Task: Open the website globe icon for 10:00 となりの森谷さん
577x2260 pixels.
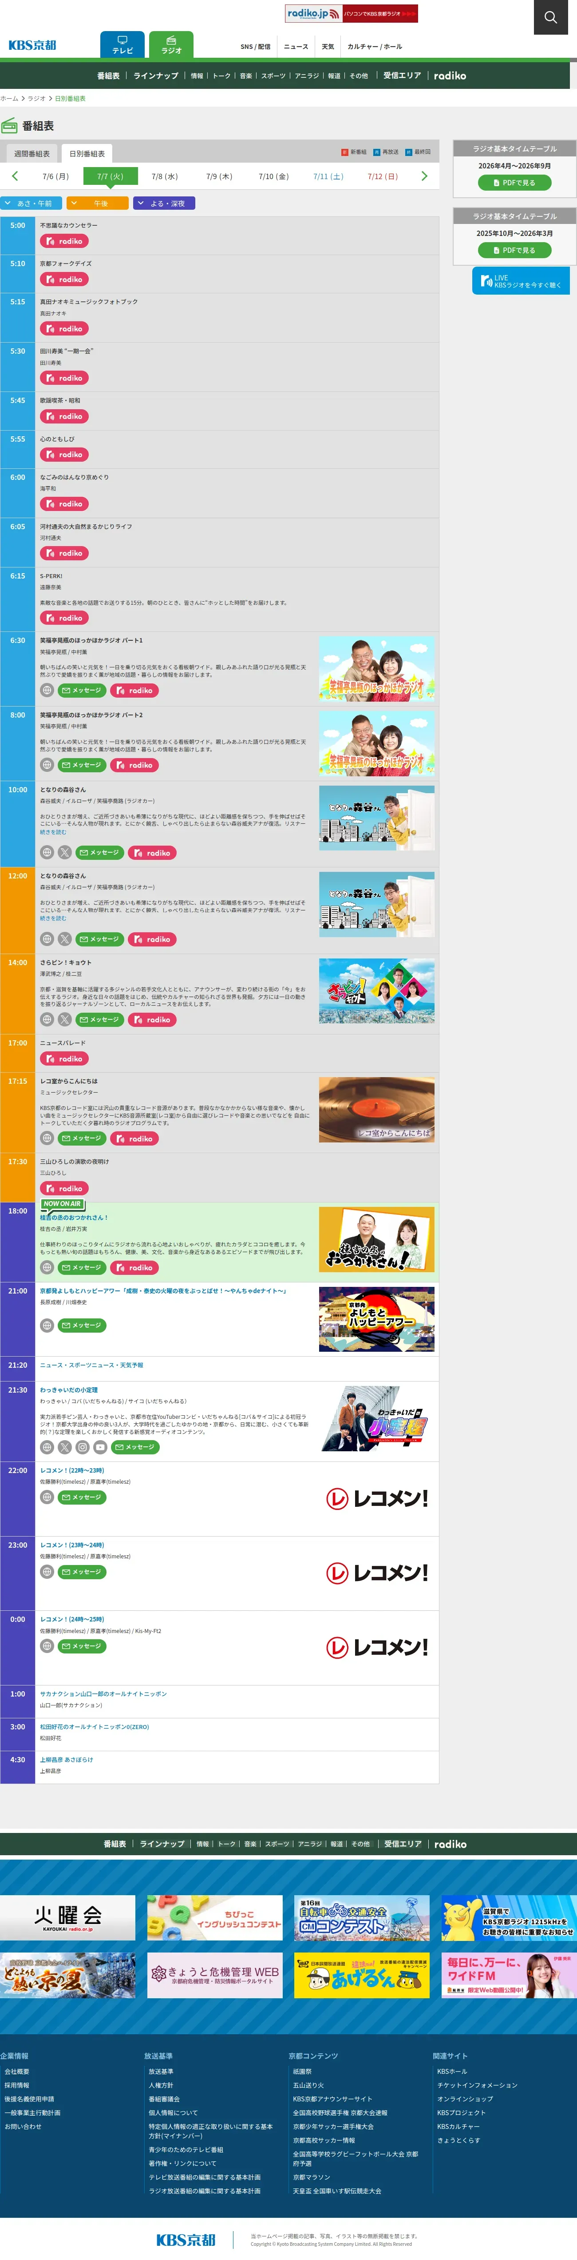Action: [47, 852]
